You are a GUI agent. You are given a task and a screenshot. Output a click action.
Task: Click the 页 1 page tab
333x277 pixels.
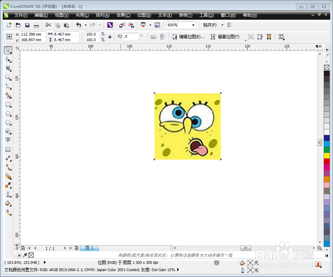click(x=89, y=248)
